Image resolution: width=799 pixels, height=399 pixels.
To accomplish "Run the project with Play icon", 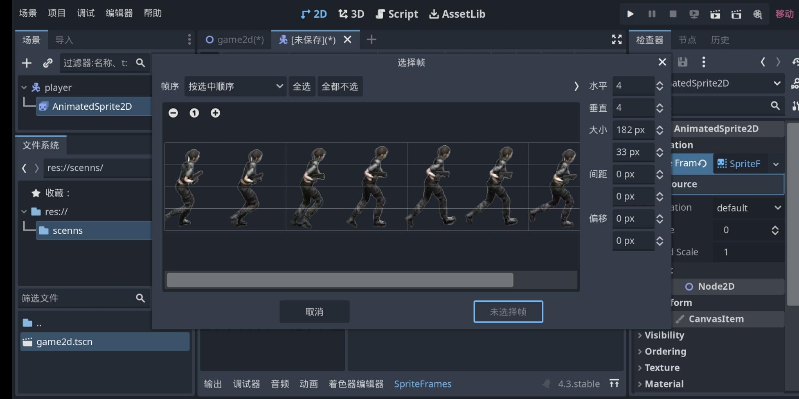I will point(630,14).
